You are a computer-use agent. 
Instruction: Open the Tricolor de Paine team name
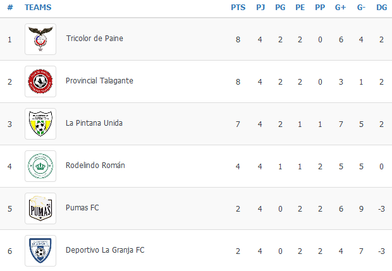pyautogui.click(x=94, y=39)
